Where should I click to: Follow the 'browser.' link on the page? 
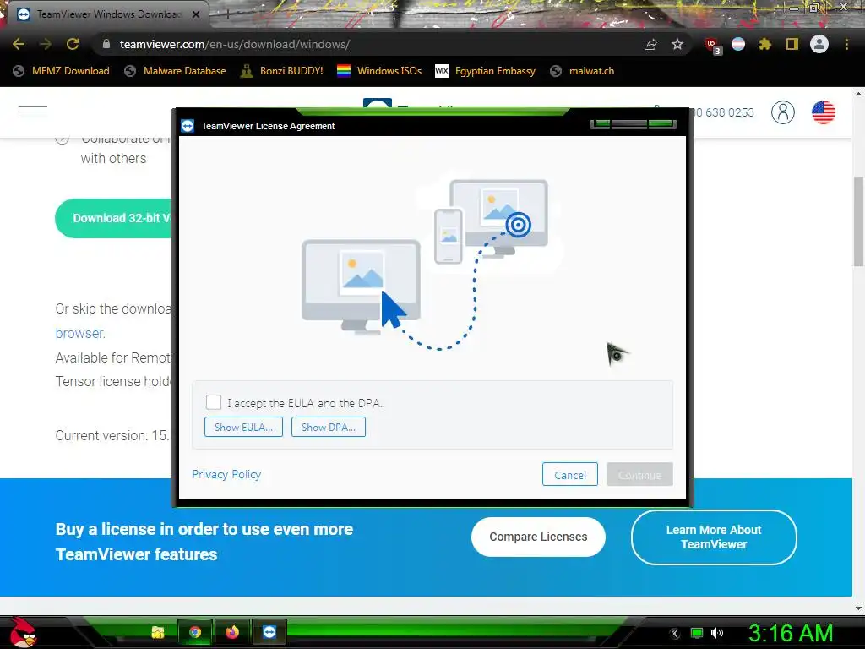tap(80, 333)
